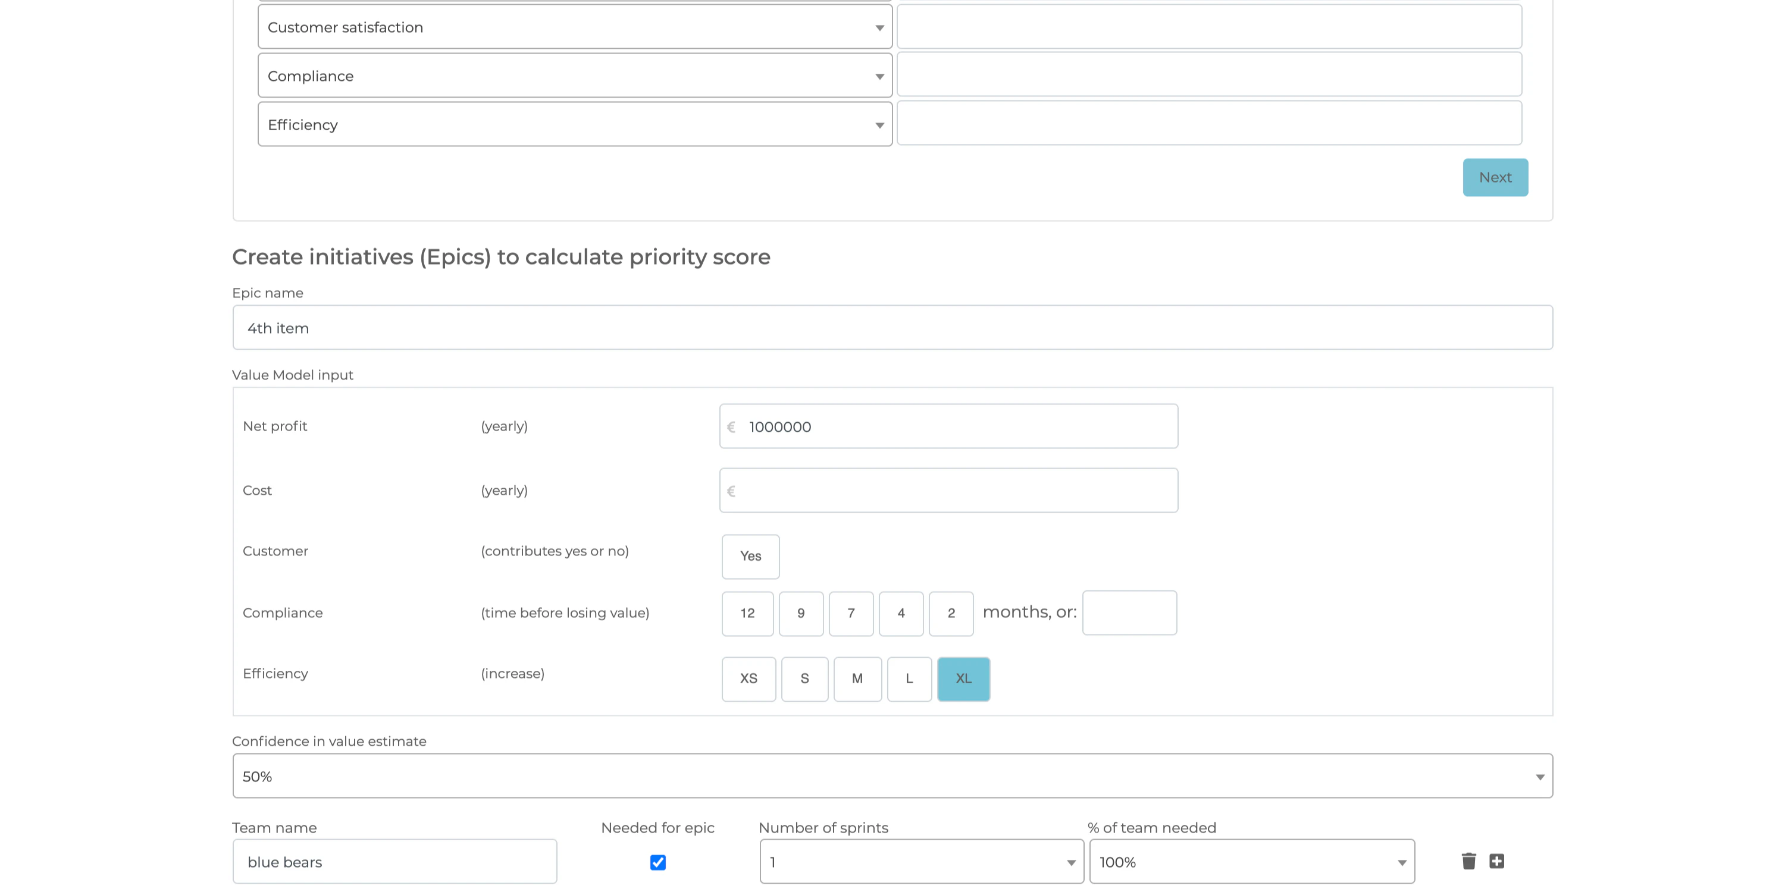
Task: Add another team row with plus icon
Action: pos(1497,861)
